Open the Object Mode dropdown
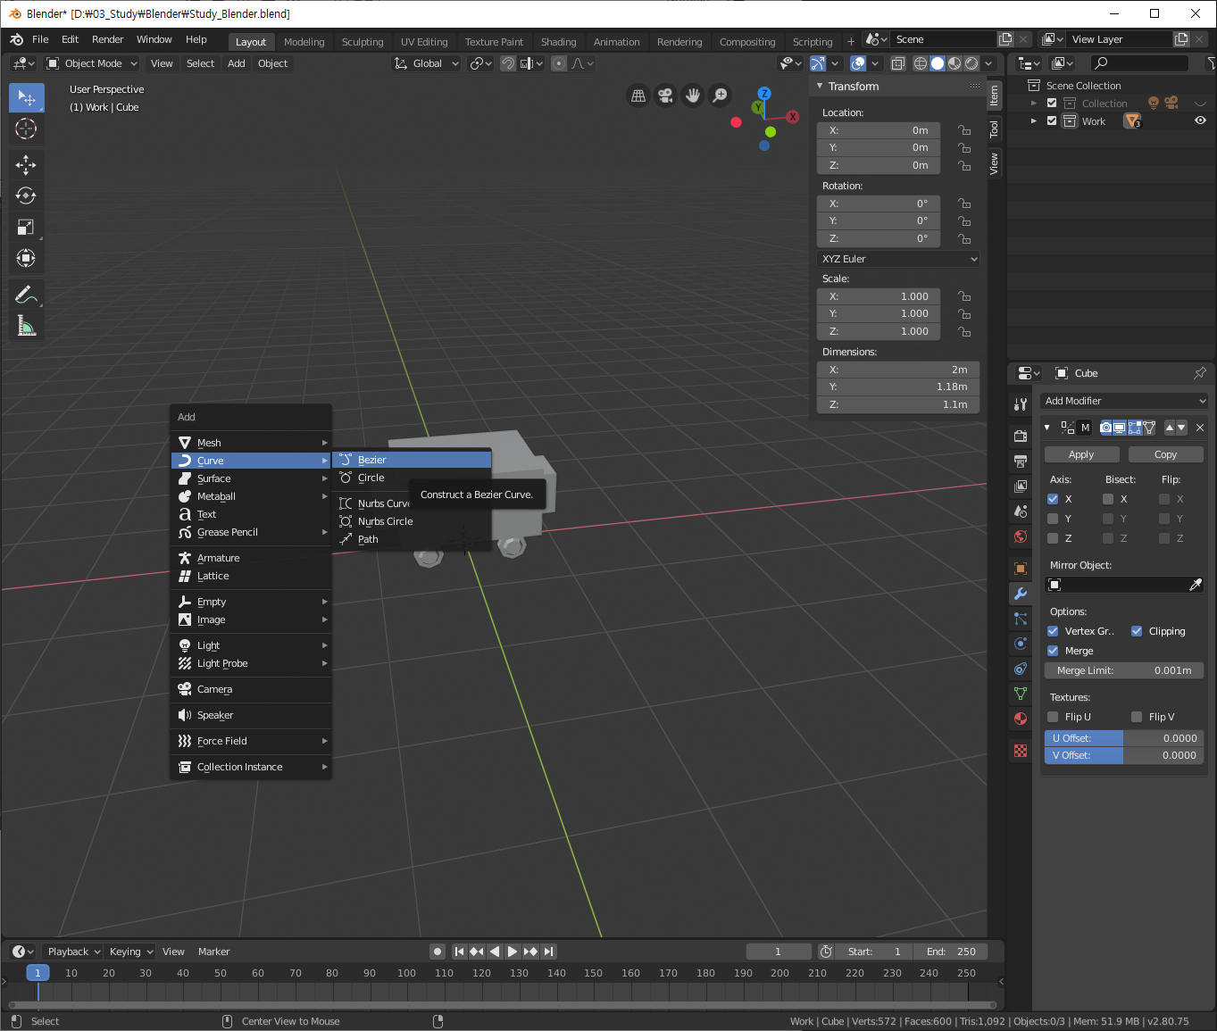The height and width of the screenshot is (1031, 1217). pos(92,63)
